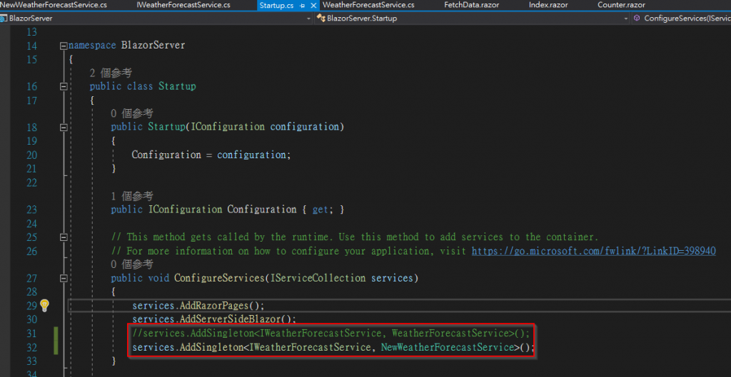Click 'Configuration = configuration;' statement
Screen dimensions: 731x377
(x=211, y=155)
